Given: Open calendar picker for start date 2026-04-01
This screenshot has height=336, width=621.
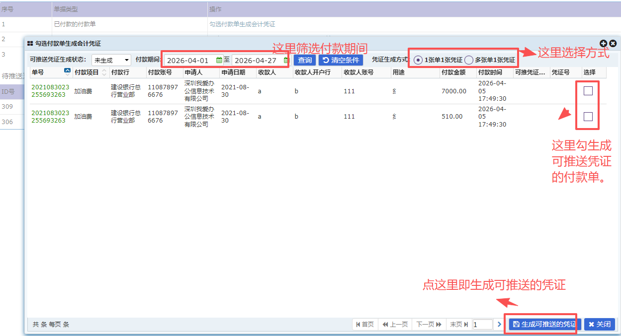Looking at the screenshot, I should pos(219,60).
